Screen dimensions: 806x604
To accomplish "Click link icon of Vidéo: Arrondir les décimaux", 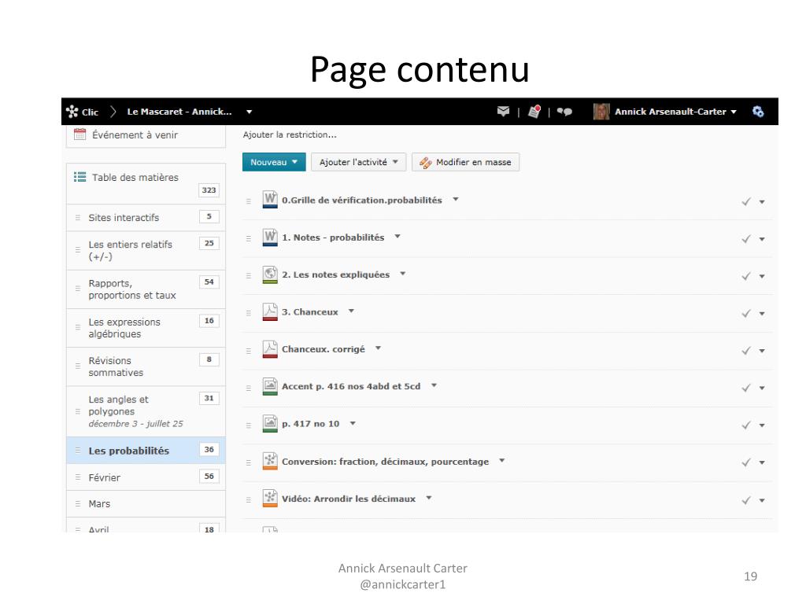I will tap(270, 498).
